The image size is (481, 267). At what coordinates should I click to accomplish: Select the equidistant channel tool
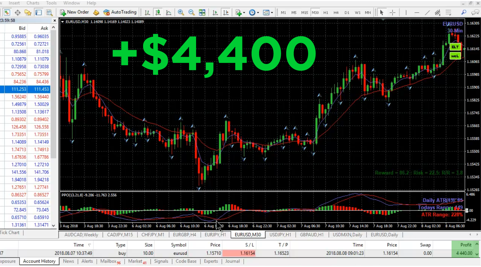pos(438,12)
